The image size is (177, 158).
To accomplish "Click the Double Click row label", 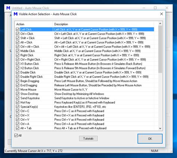I will (x=28, y=72).
